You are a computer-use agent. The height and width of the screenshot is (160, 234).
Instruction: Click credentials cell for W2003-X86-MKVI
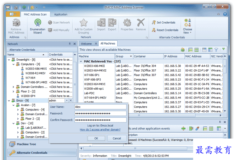(61, 69)
